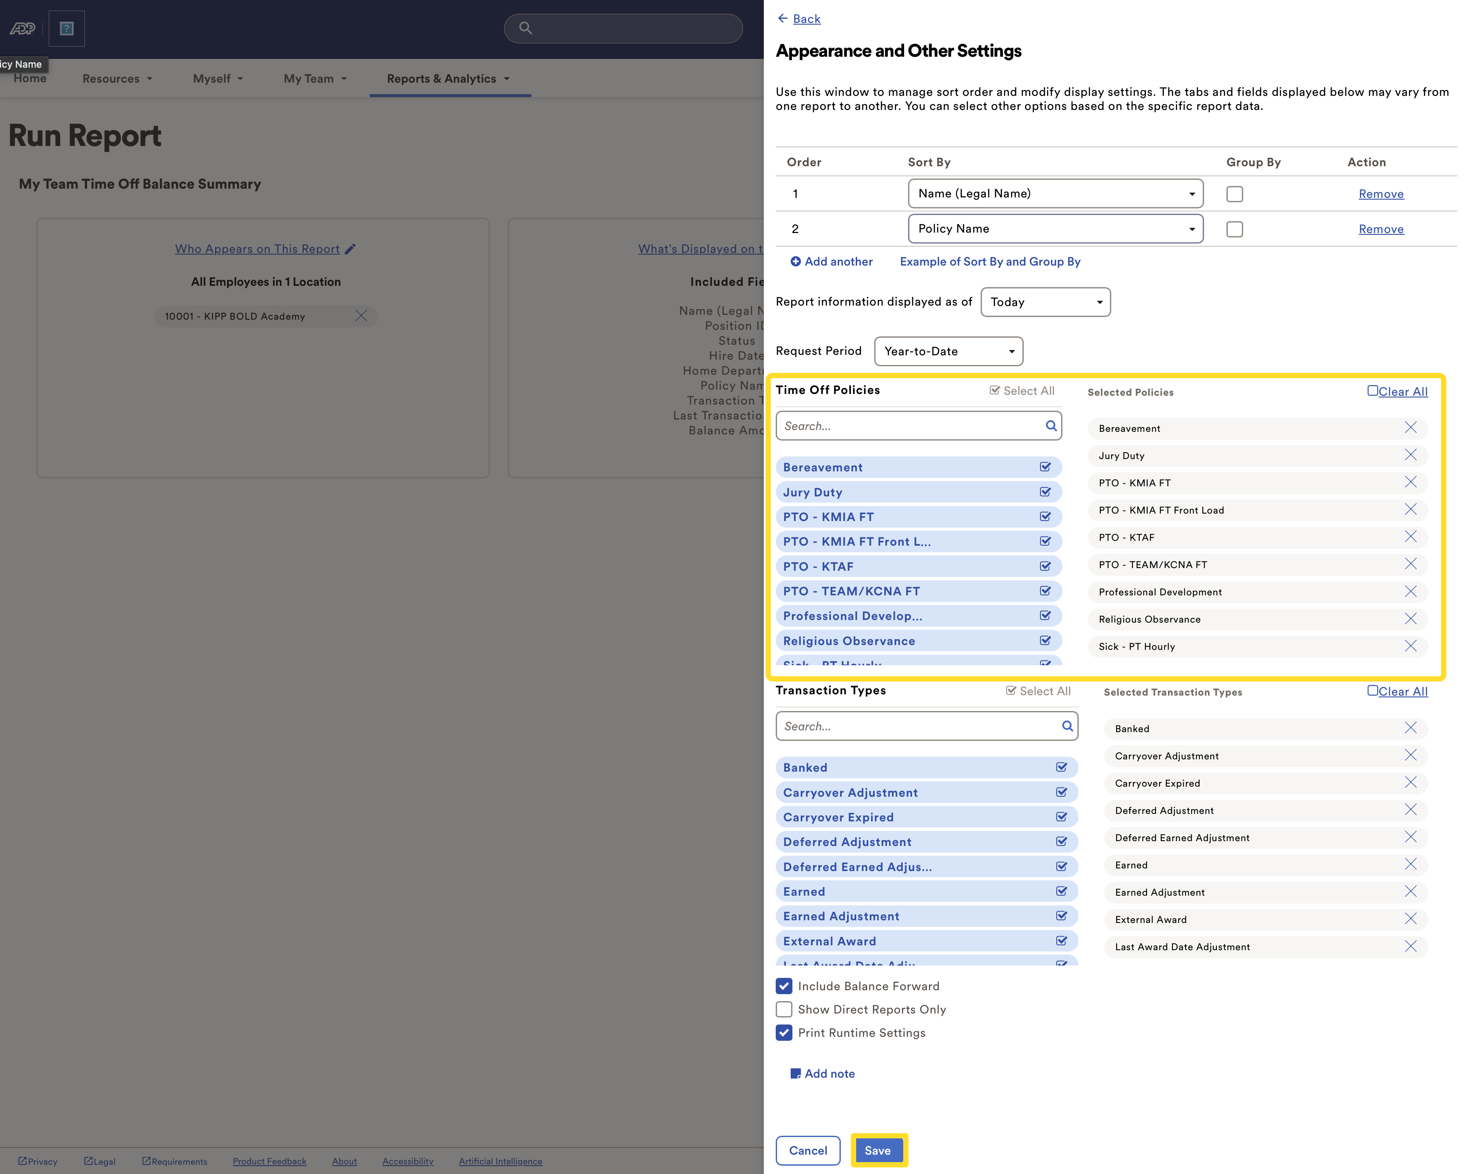Image resolution: width=1467 pixels, height=1174 pixels.
Task: Click the Save button
Action: (877, 1150)
